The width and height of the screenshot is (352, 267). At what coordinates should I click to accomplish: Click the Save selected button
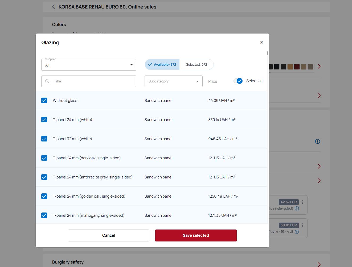pos(196,235)
